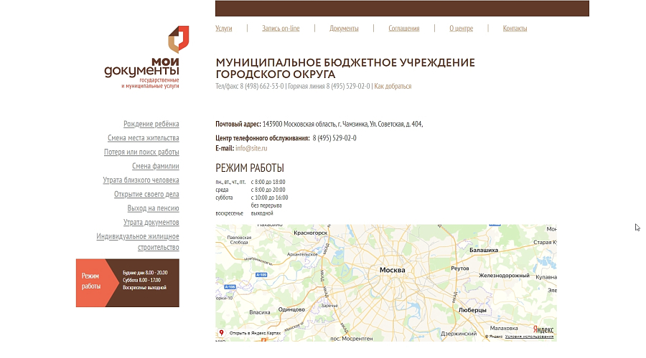Open the Соглашения menu item
646x358 pixels.
(x=403, y=29)
